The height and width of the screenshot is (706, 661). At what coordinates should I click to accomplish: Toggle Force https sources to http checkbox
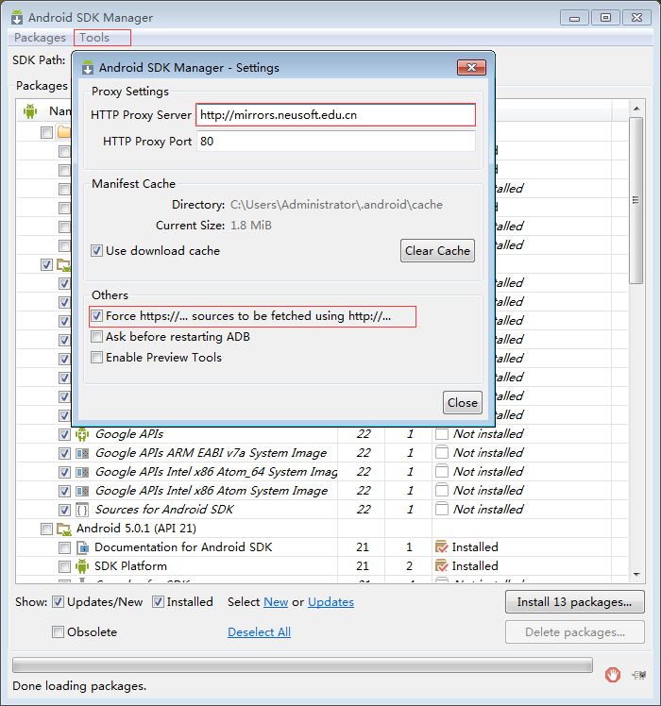[x=96, y=316]
